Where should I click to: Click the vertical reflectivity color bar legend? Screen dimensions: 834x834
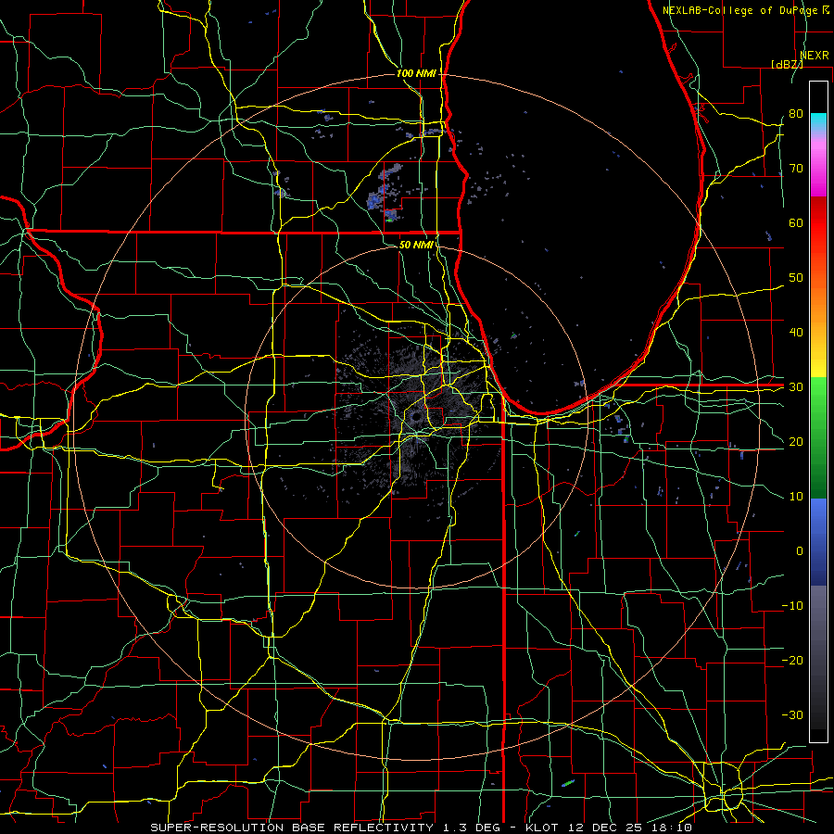(818, 411)
